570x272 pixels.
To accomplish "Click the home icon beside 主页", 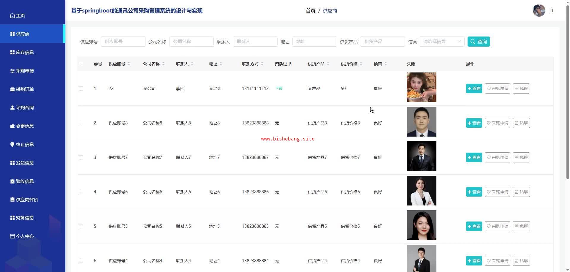I will (12, 15).
